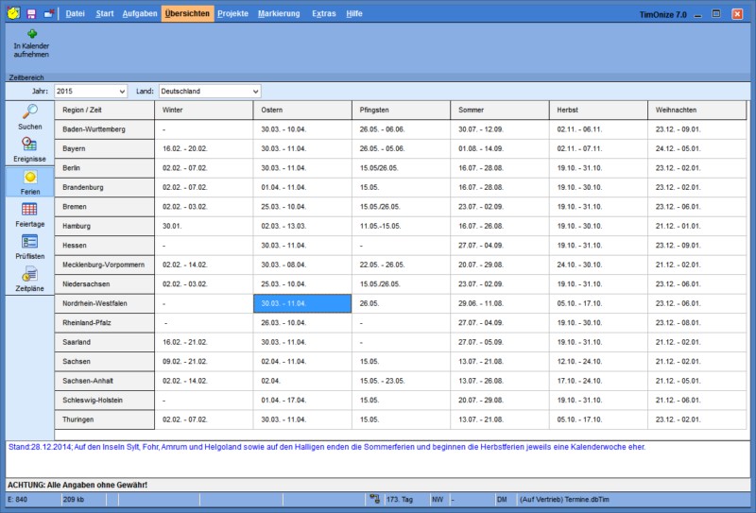Screen dimensions: 756x513
Task: Select the Niedersachsen row header
Action: 105,284
